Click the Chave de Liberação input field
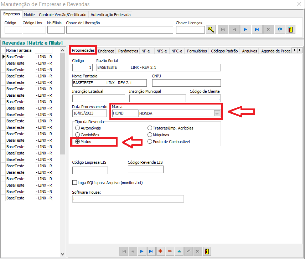 pyautogui.click(x=120, y=30)
